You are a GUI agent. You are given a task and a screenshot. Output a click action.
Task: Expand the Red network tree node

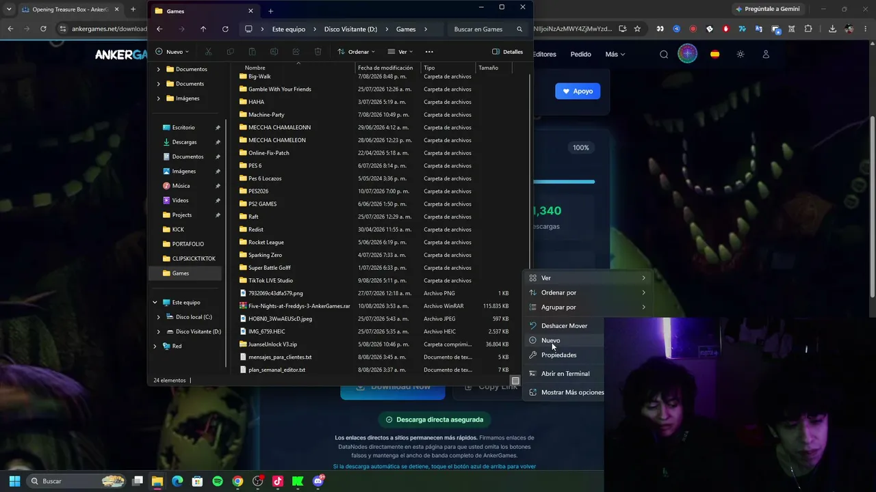(155, 346)
